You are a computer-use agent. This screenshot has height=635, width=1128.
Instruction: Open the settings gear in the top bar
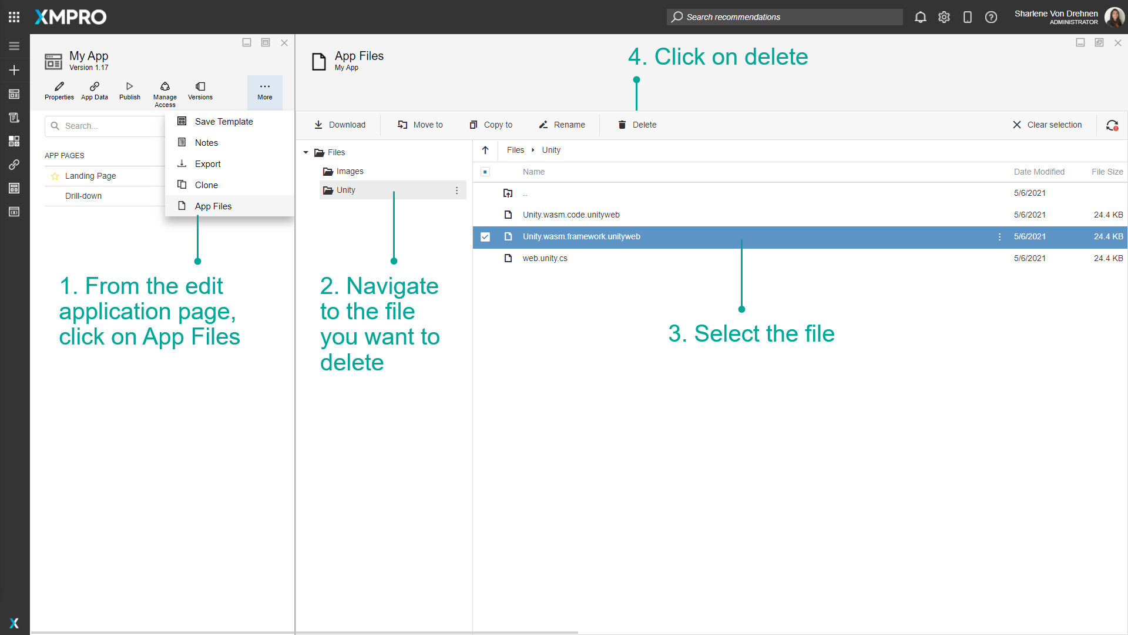944,17
